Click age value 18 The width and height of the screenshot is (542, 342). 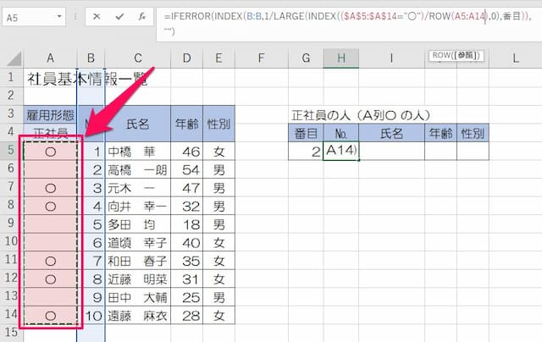(x=191, y=224)
